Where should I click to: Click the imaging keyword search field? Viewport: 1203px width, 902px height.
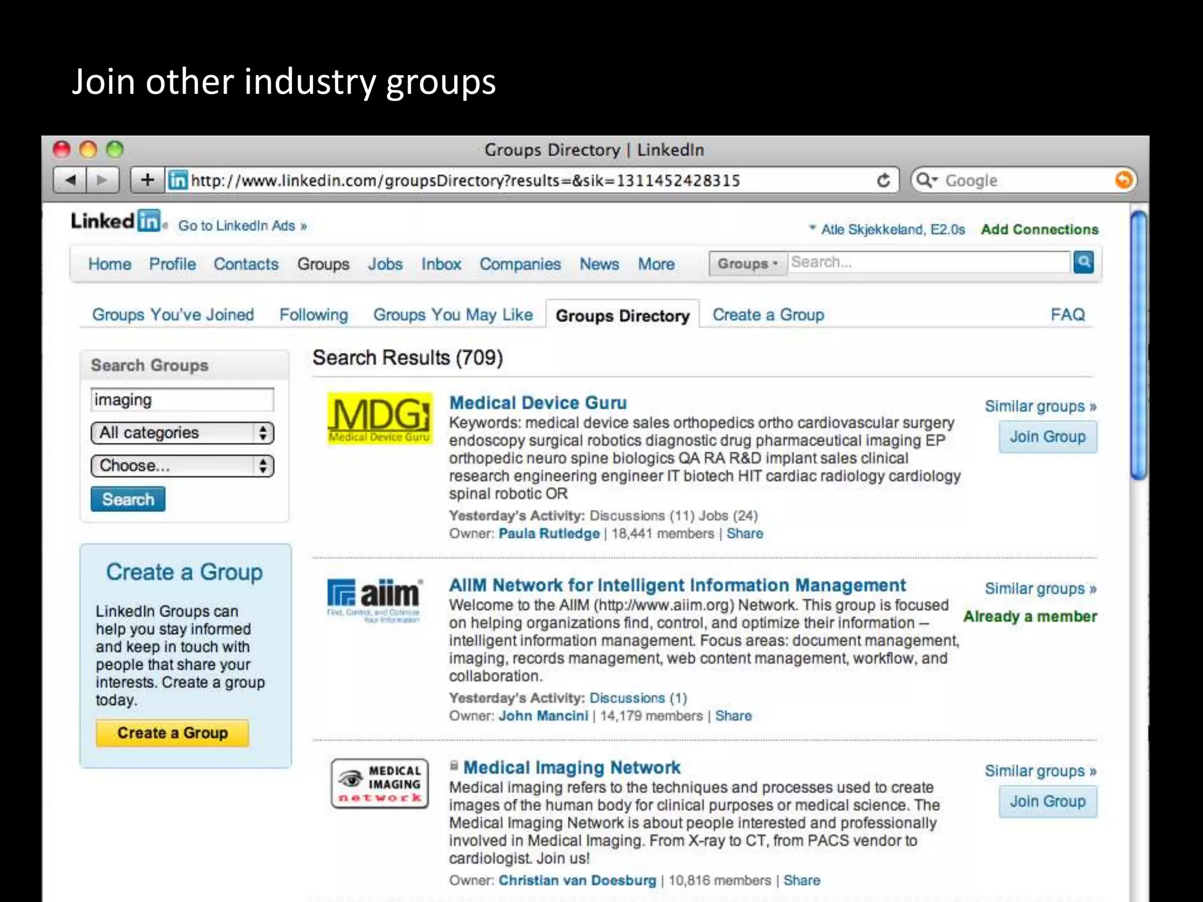[x=182, y=400]
